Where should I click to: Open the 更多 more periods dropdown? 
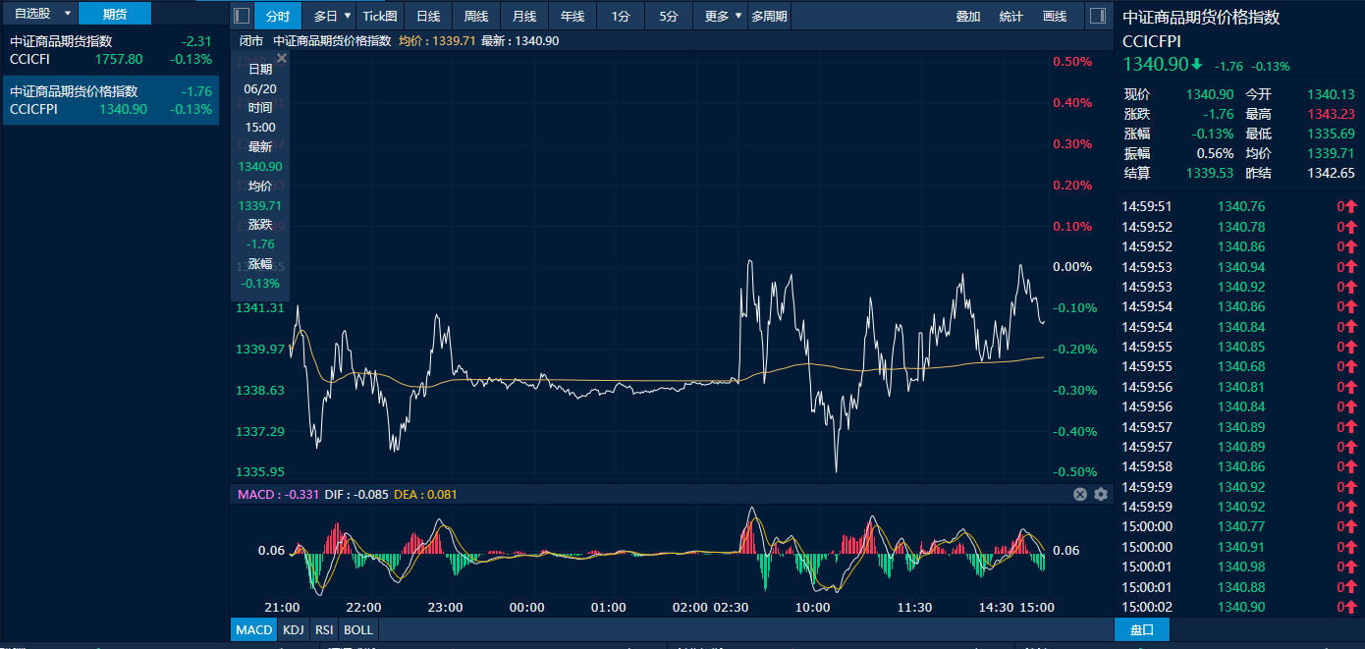723,16
